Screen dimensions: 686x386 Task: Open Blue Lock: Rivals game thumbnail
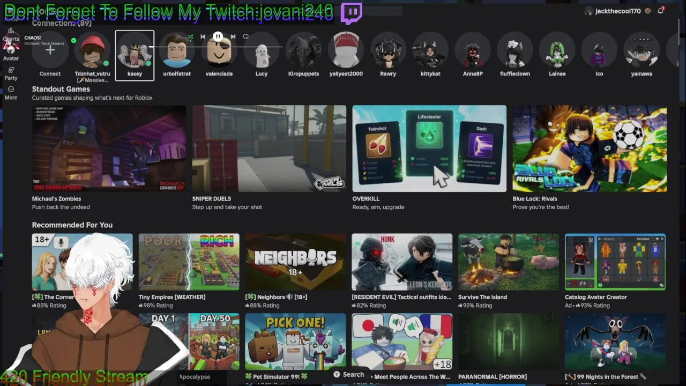coord(590,149)
